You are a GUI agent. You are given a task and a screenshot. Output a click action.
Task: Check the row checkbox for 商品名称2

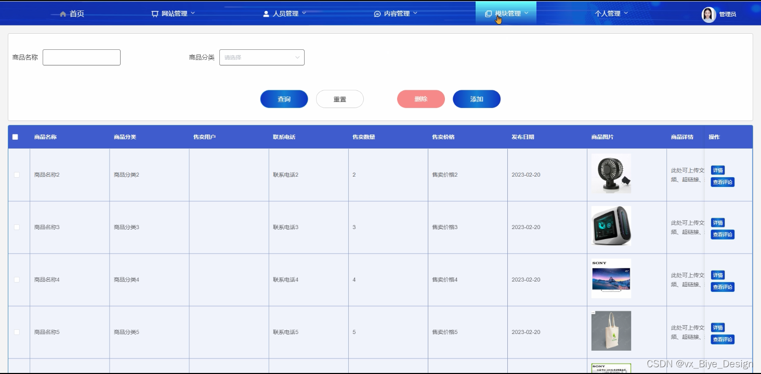click(17, 175)
